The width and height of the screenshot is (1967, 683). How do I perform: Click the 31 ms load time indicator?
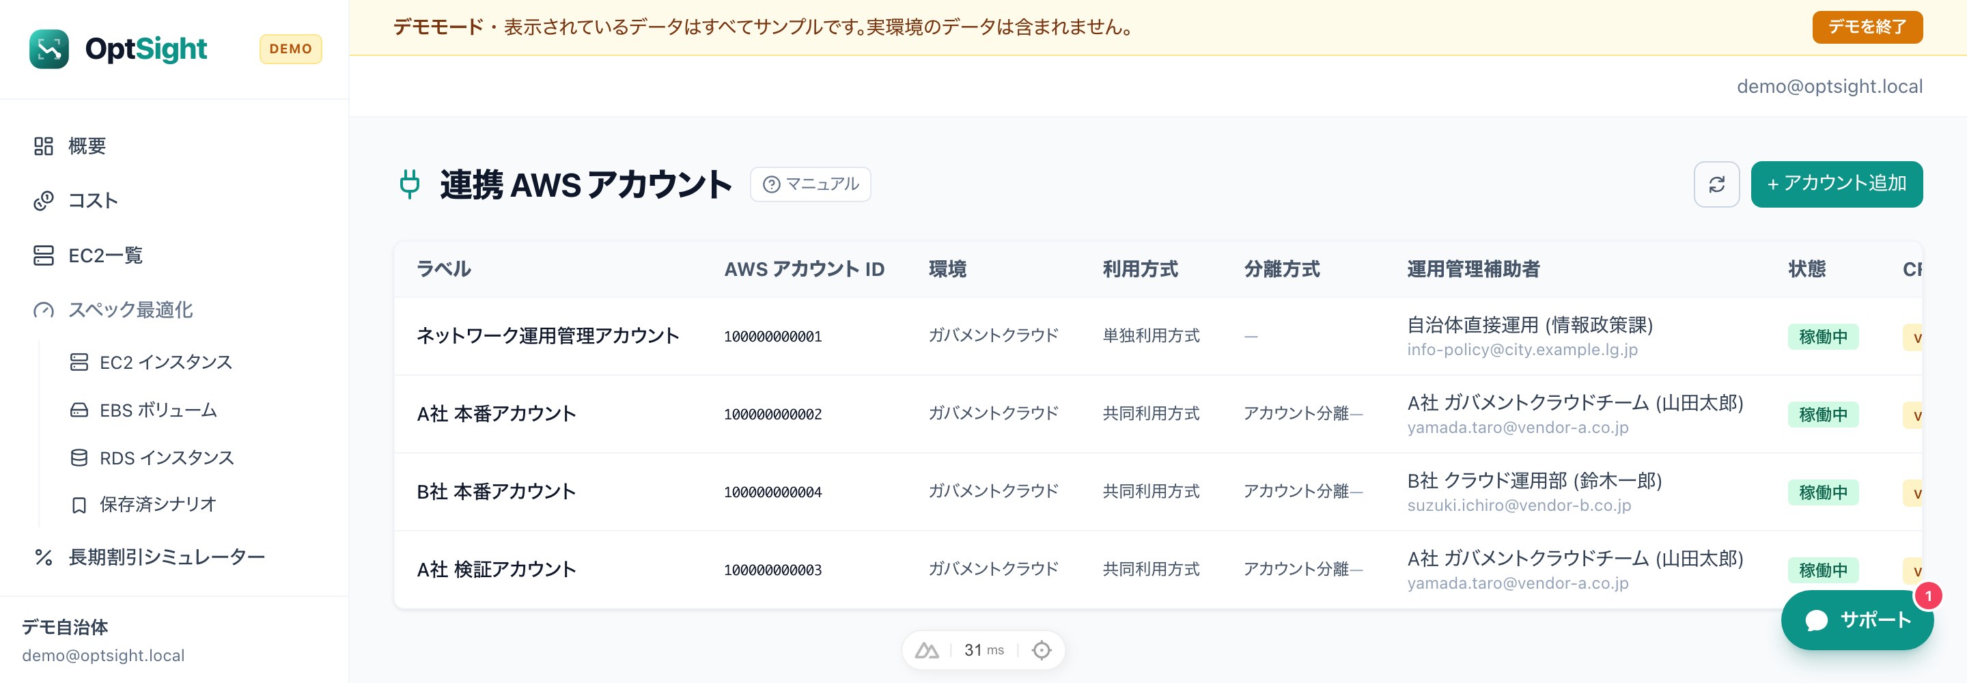[x=983, y=650]
